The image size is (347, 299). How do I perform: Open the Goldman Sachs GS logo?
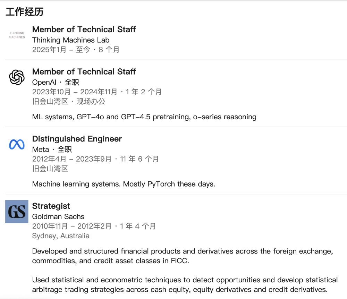17,212
